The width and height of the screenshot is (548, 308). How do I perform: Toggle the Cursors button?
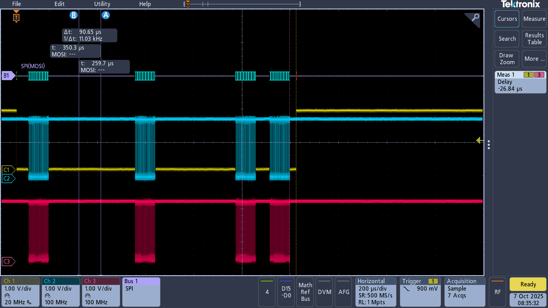(x=507, y=19)
